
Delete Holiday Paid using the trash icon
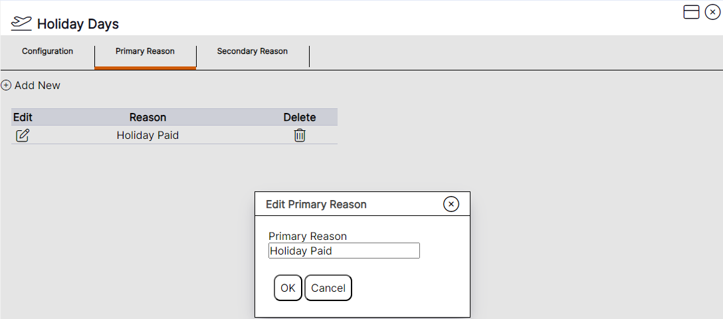300,136
